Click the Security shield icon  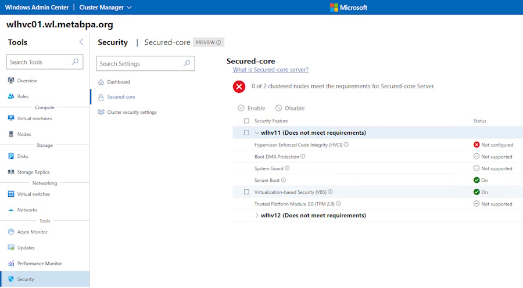11,279
